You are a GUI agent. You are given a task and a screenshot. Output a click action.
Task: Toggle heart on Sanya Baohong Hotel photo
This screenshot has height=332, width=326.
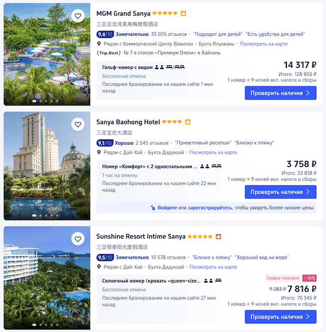click(78, 125)
